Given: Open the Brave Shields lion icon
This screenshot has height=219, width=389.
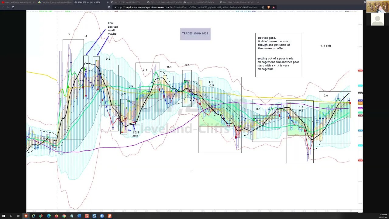Looking at the screenshot, I should [x=268, y=7].
